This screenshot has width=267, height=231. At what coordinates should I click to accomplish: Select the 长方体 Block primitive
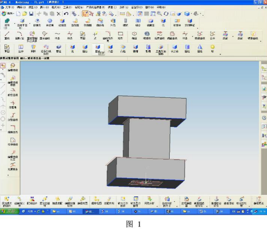click(175, 48)
